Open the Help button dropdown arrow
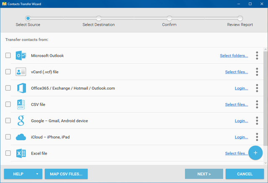Image resolution: width=268 pixels, height=183 pixels. coord(37,174)
